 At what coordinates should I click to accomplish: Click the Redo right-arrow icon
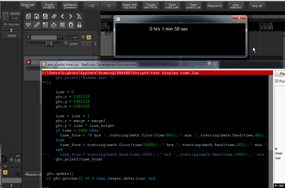(71, 16)
